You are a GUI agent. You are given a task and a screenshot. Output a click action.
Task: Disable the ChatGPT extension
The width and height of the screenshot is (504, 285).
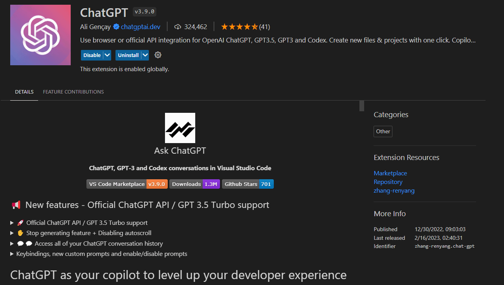(x=92, y=55)
